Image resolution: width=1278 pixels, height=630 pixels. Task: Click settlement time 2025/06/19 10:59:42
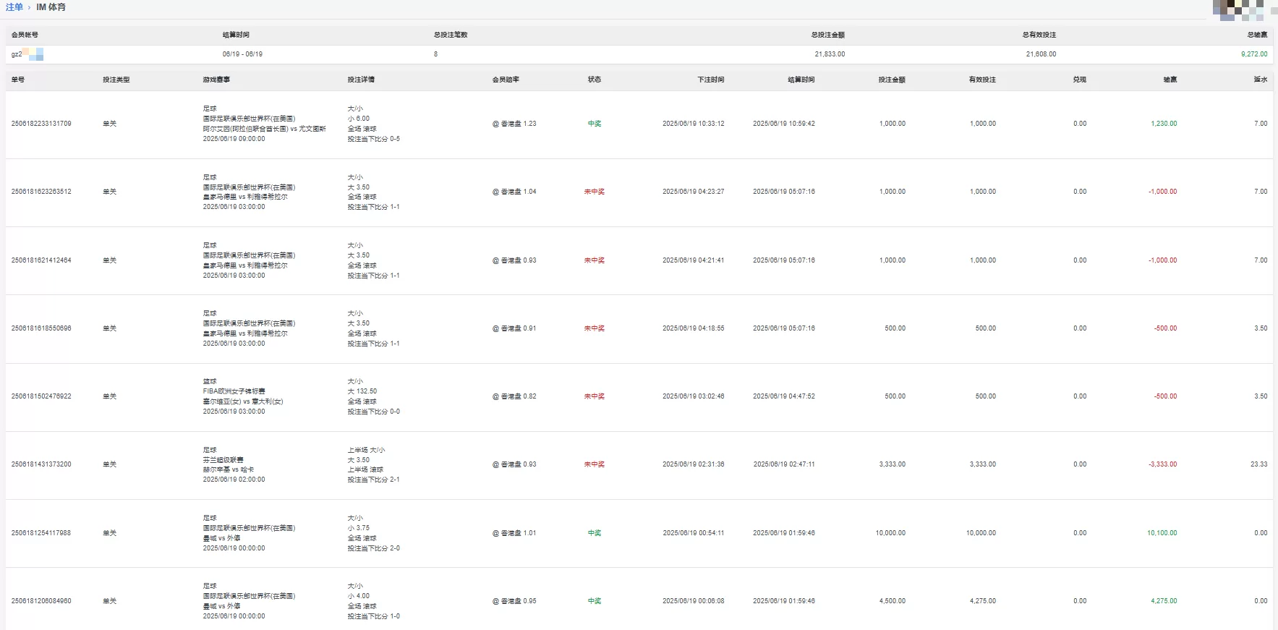[784, 124]
